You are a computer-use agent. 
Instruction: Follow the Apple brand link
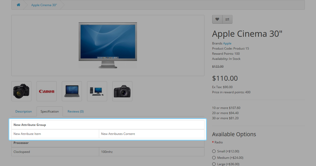227,43
